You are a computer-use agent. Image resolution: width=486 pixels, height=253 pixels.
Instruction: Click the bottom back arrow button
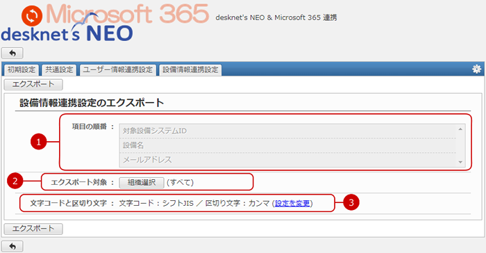(x=12, y=247)
